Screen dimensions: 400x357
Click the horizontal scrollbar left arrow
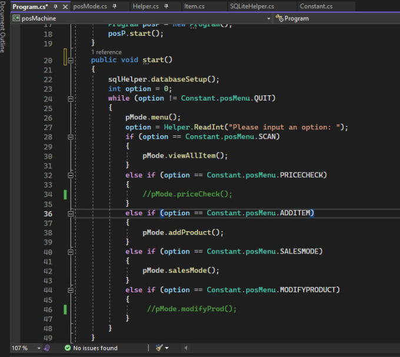point(186,348)
